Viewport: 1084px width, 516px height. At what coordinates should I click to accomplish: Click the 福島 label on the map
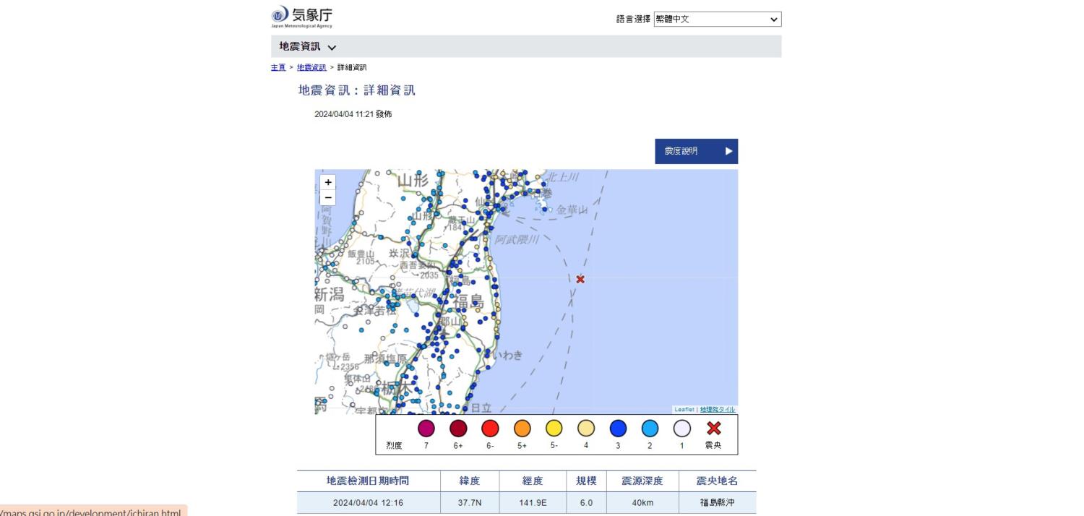click(468, 301)
